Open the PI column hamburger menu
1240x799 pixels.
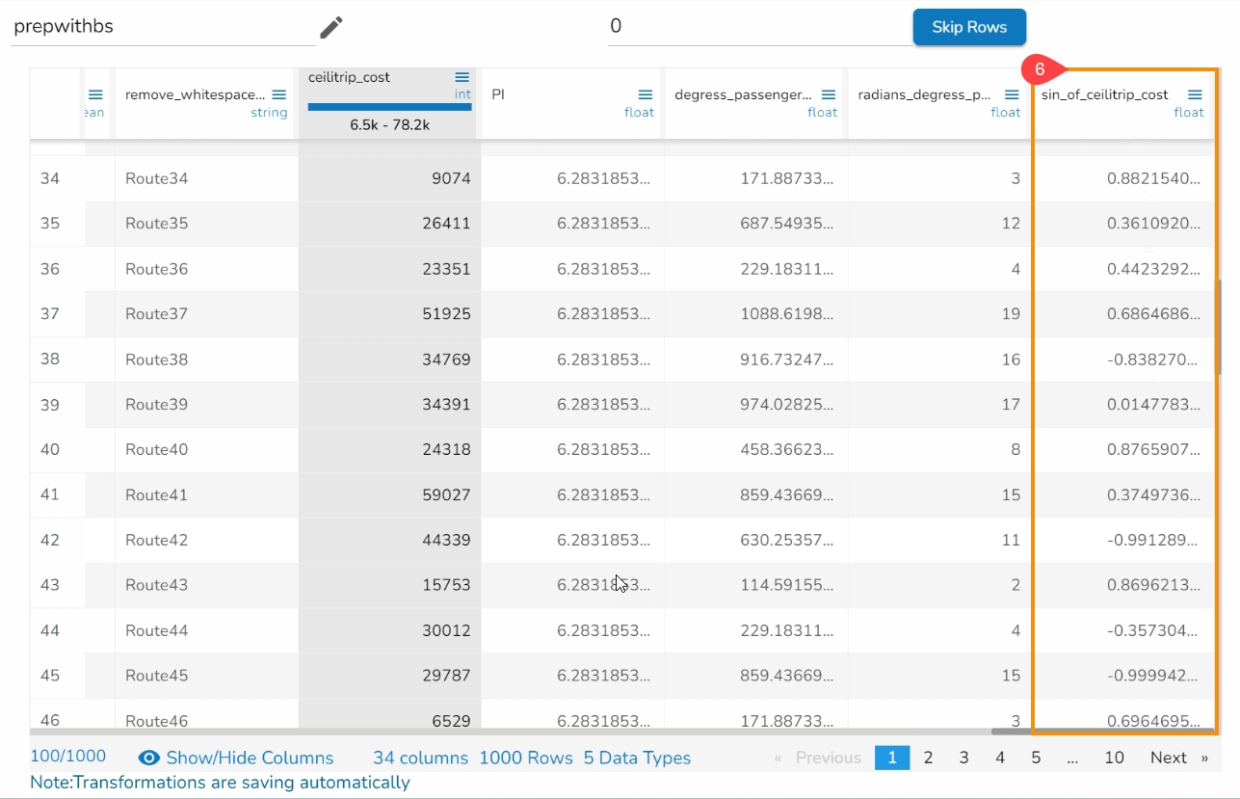[x=645, y=94]
